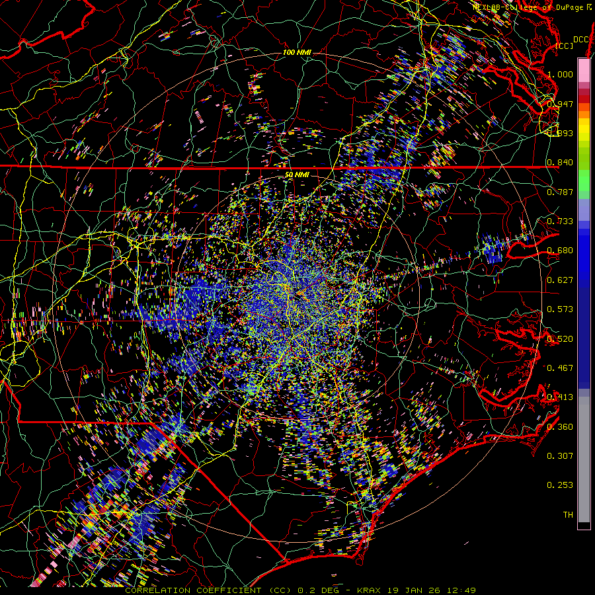
Task: Select the 0.840 scale value
Action: pyautogui.click(x=560, y=163)
